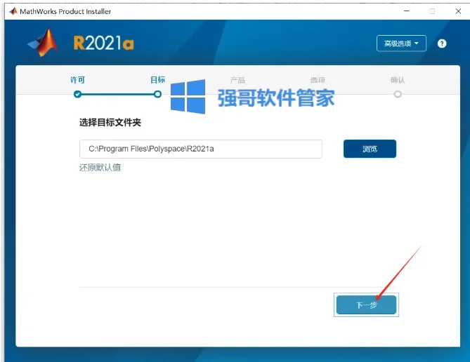Click the 下一步 button
This screenshot has width=470, height=362.
pos(366,304)
